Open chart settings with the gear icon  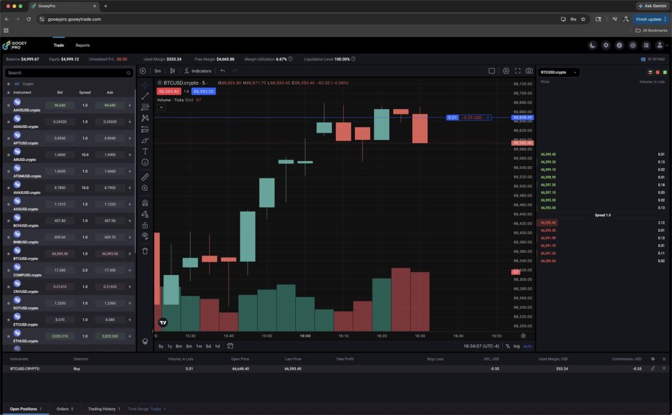click(506, 71)
